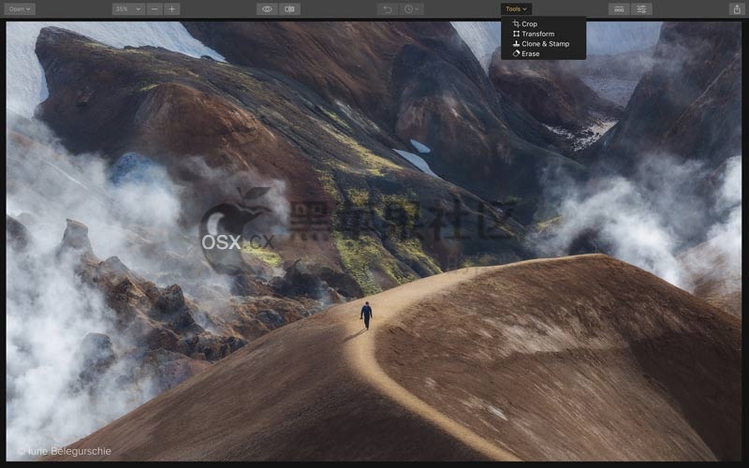Toggle the before/after compare view

coord(289,9)
